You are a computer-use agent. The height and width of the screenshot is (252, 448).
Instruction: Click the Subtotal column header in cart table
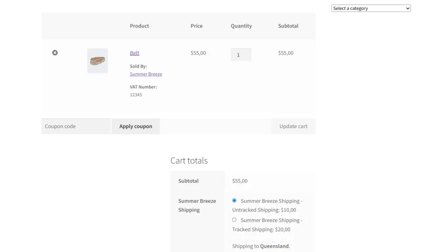tap(288, 26)
